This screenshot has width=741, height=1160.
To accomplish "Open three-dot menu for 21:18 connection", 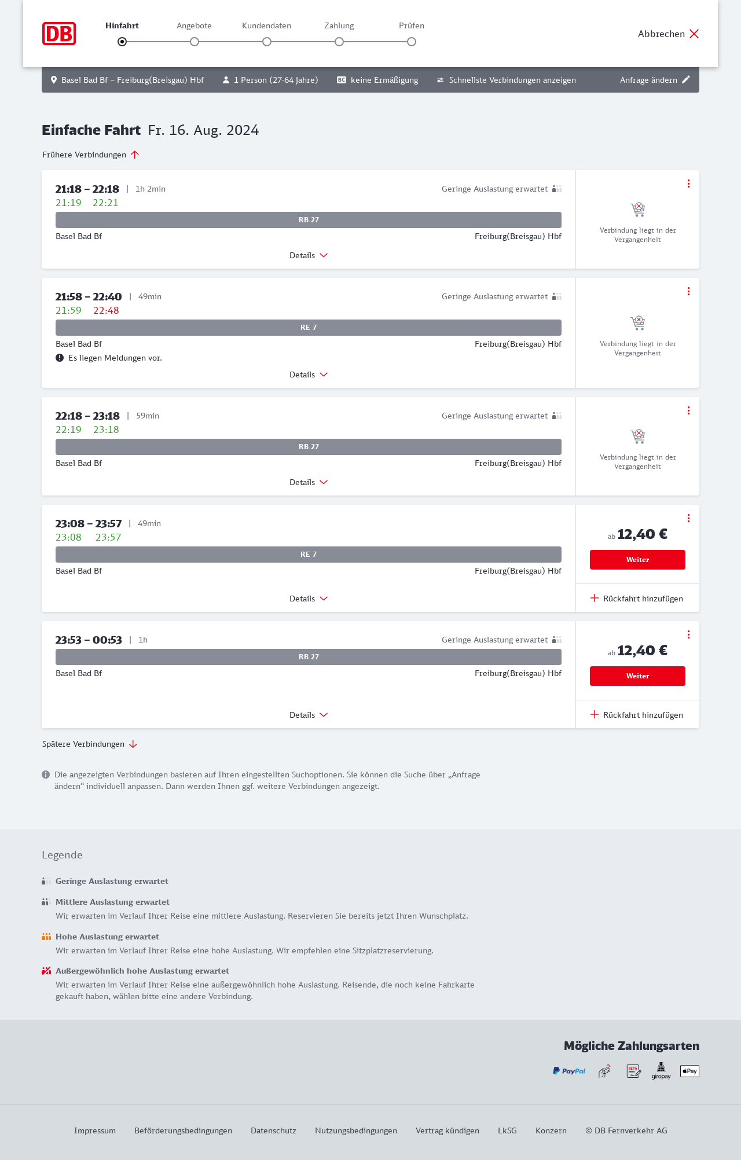I will [x=688, y=183].
